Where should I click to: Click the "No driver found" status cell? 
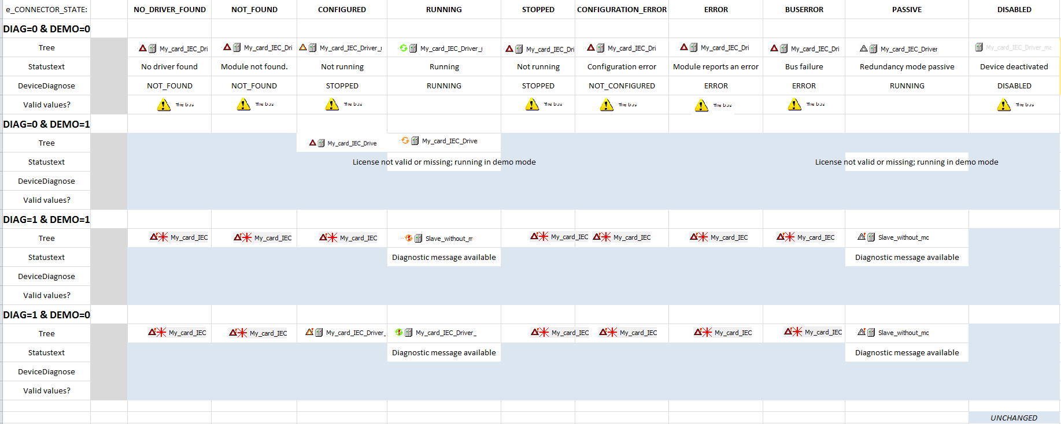click(x=169, y=67)
